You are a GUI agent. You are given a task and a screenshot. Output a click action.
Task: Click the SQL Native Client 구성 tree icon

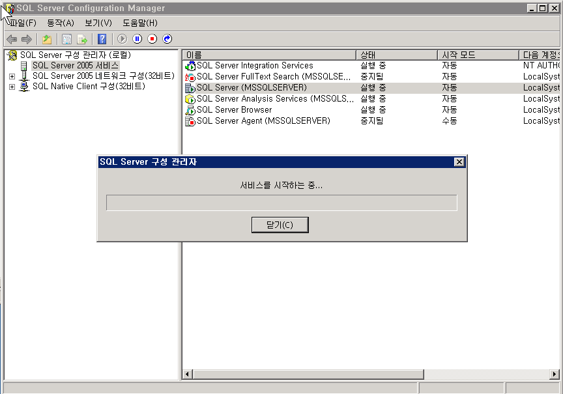tap(24, 87)
